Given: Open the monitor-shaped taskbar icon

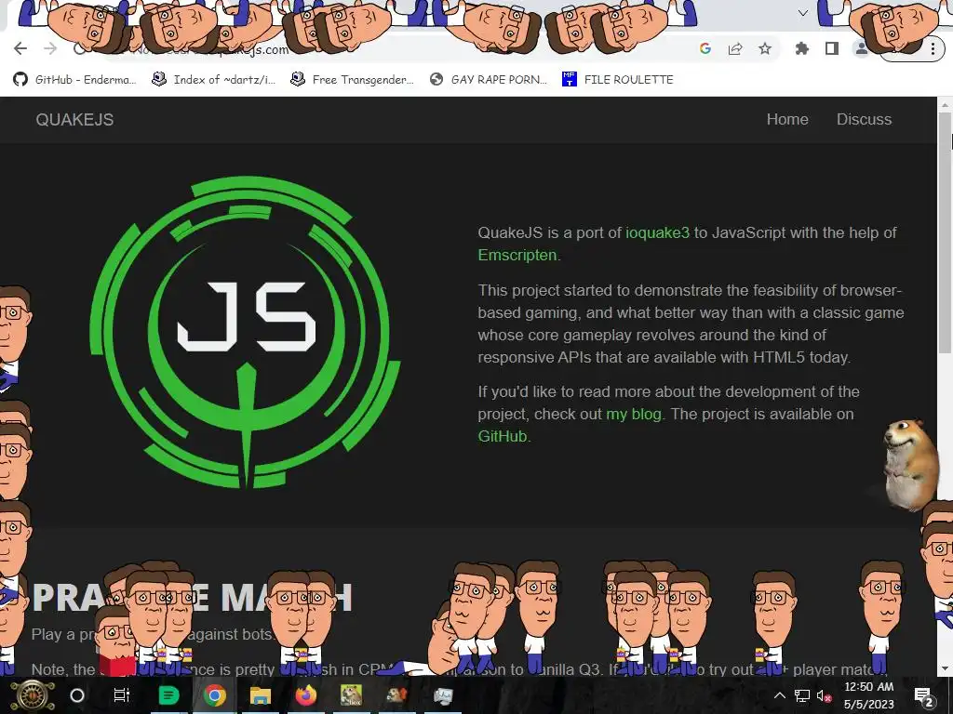Looking at the screenshot, I should click(x=442, y=695).
